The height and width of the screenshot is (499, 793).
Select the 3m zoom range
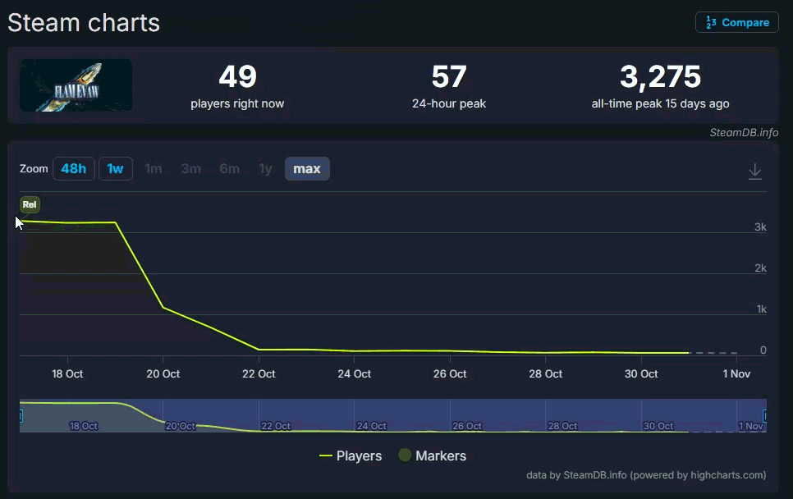pyautogui.click(x=191, y=169)
